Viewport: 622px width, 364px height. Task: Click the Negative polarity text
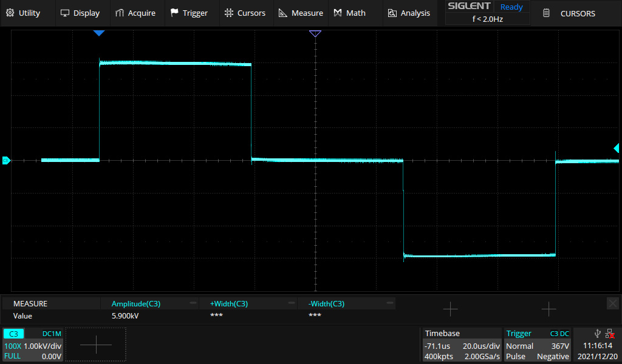pos(553,357)
